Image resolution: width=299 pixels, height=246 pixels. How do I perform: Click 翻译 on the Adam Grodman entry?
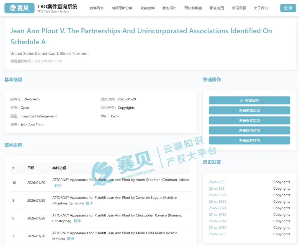pyautogui.click(x=58, y=185)
